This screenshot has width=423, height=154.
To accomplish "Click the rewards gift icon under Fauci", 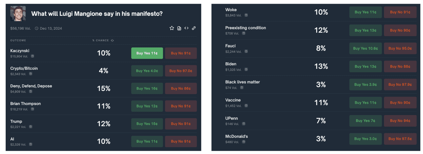I will click(246, 51).
